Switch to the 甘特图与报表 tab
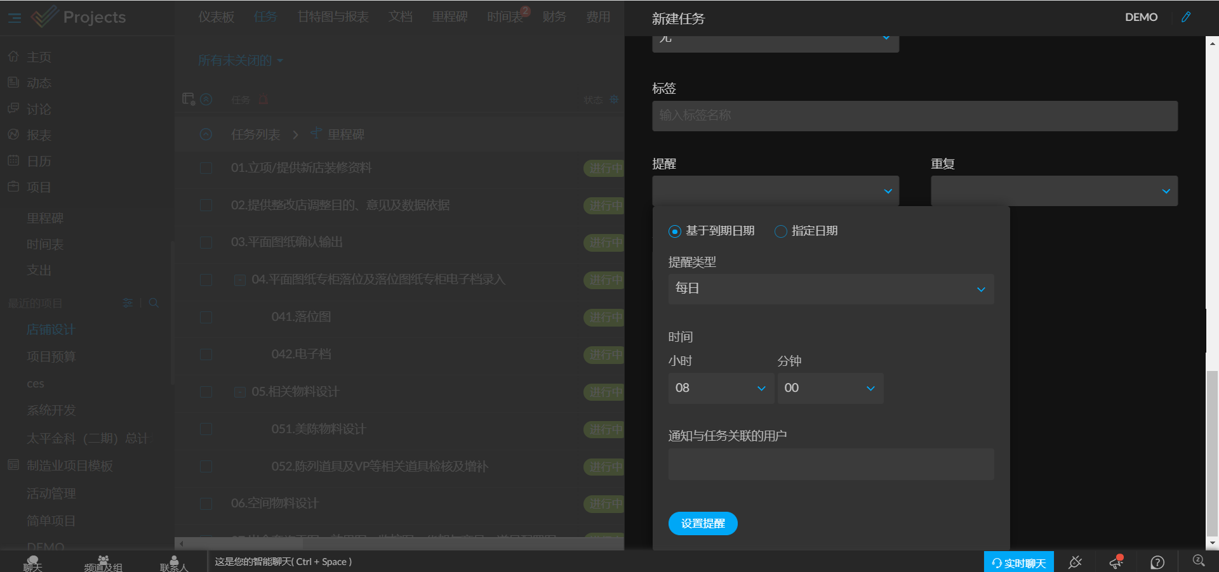 [x=333, y=17]
